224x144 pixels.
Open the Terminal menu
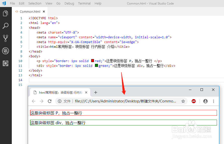84,3
